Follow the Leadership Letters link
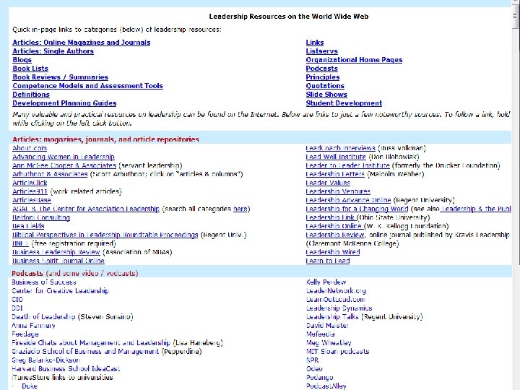The image size is (520, 390). click(335, 174)
